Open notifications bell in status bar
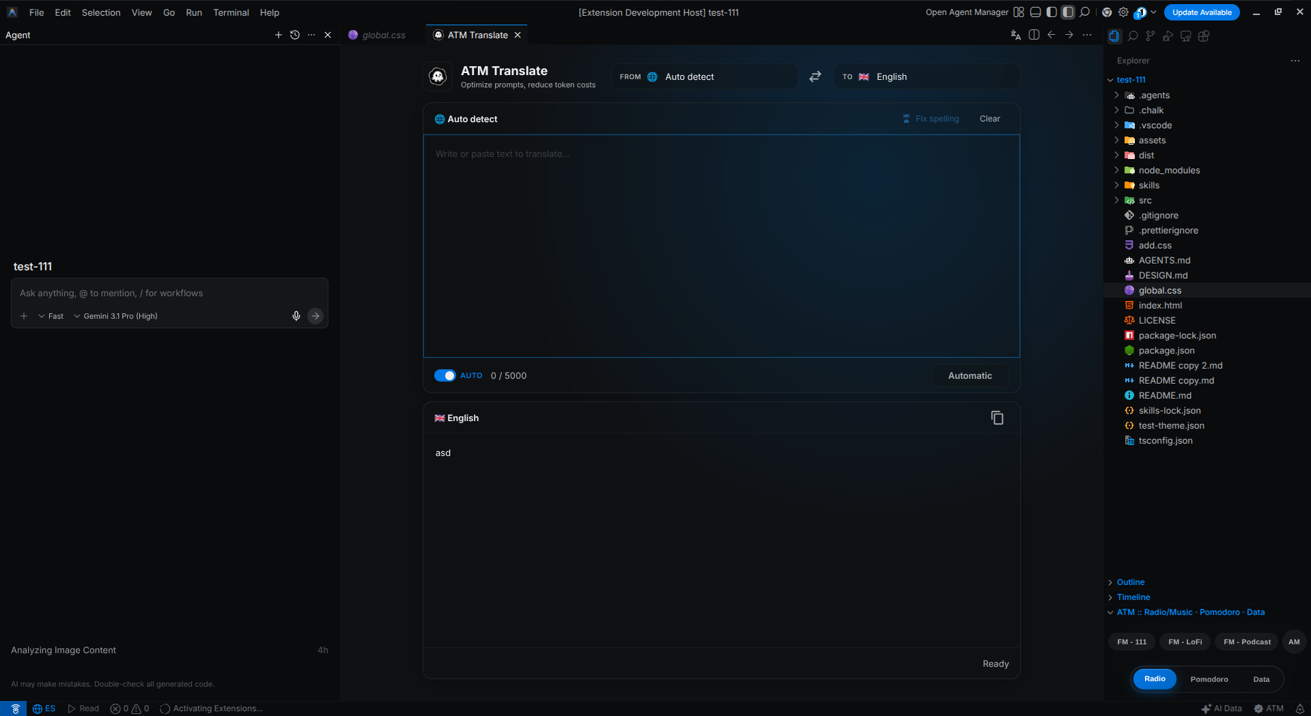Screen dimensions: 1311x716 click(1300, 708)
